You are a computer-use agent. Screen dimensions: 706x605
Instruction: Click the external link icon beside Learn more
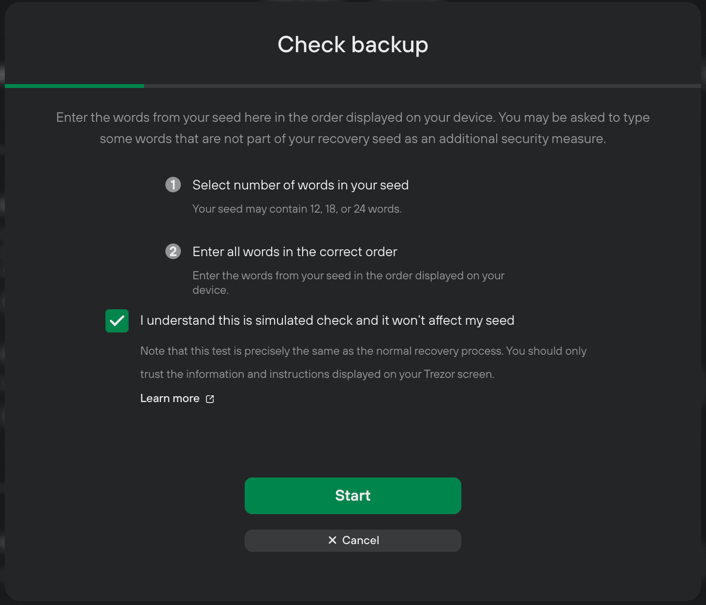click(210, 399)
